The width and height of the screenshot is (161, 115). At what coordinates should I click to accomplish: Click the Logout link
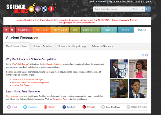coord(147,1)
